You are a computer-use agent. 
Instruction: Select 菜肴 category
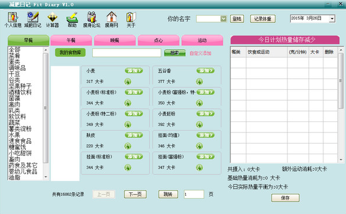click(14, 56)
